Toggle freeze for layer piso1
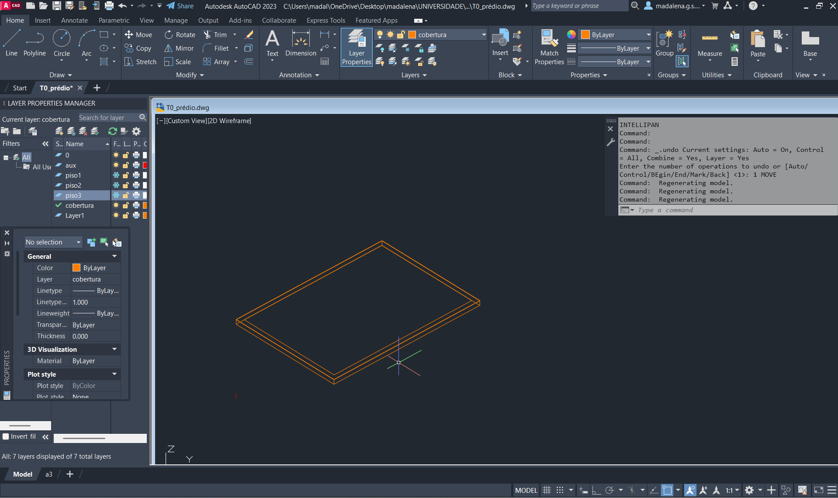 tap(116, 175)
